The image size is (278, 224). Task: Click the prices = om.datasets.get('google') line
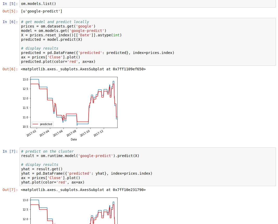click(58, 26)
